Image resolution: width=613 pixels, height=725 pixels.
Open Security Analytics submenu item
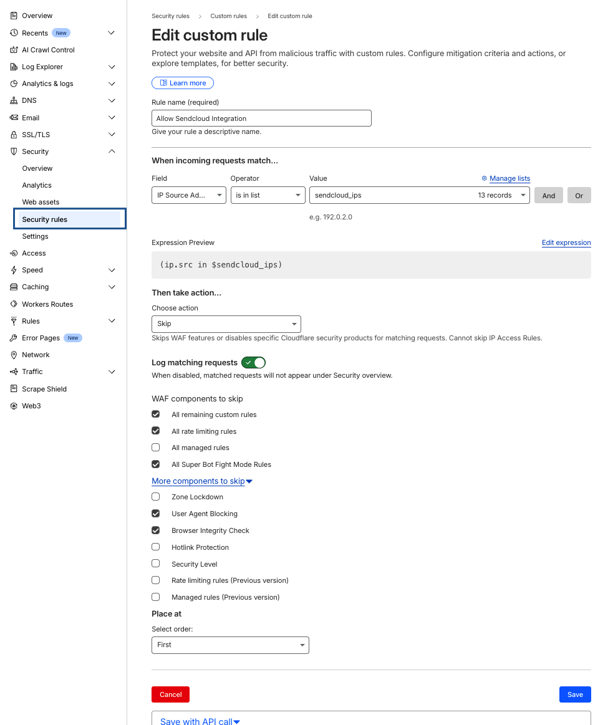37,185
